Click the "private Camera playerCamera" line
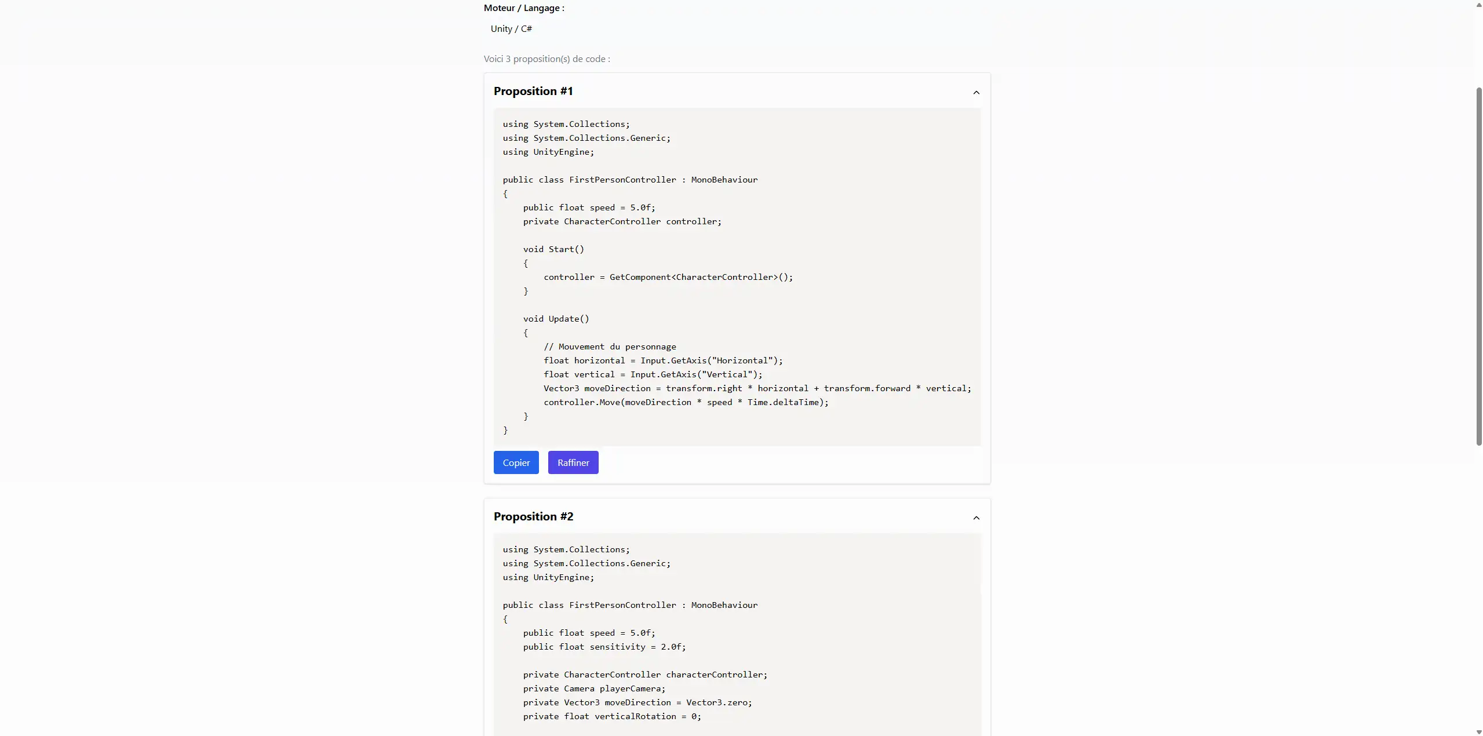Image resolution: width=1483 pixels, height=736 pixels. 594,688
